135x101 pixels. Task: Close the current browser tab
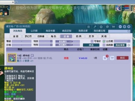pyautogui.click(x=13, y=2)
